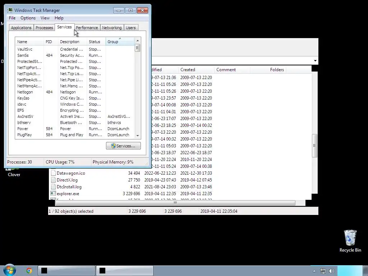Sort services by Status column
The height and width of the screenshot is (276, 368).
click(x=96, y=42)
